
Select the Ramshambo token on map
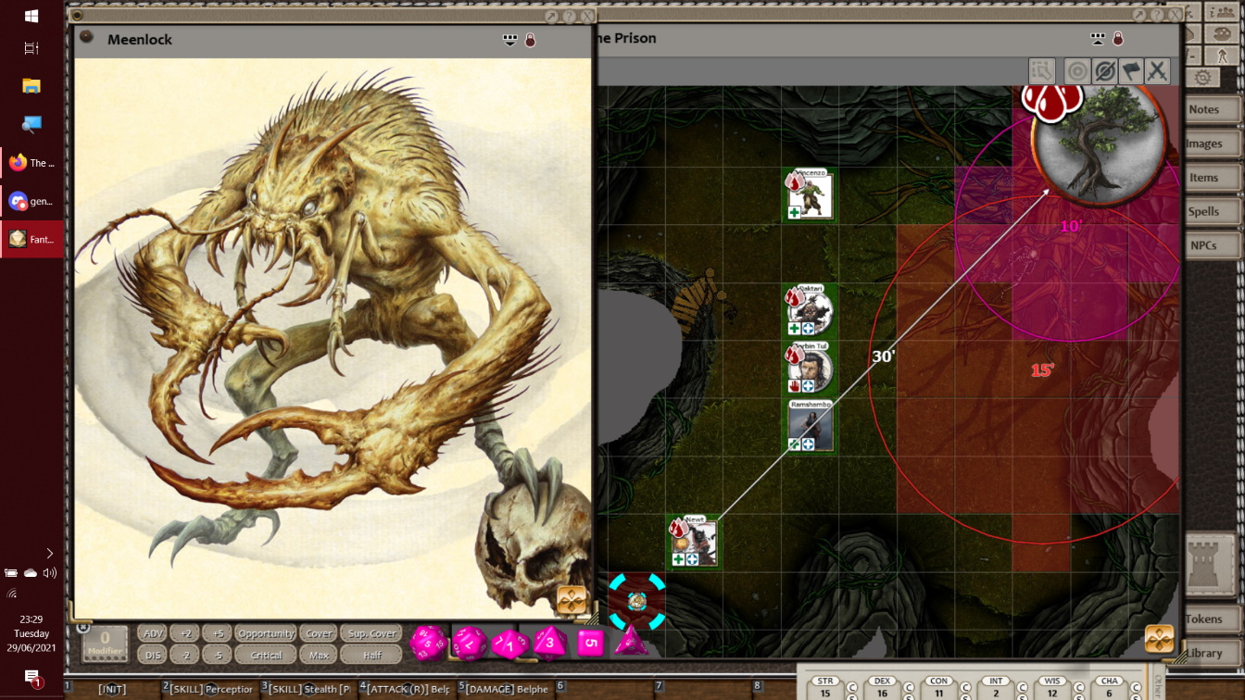pos(810,426)
